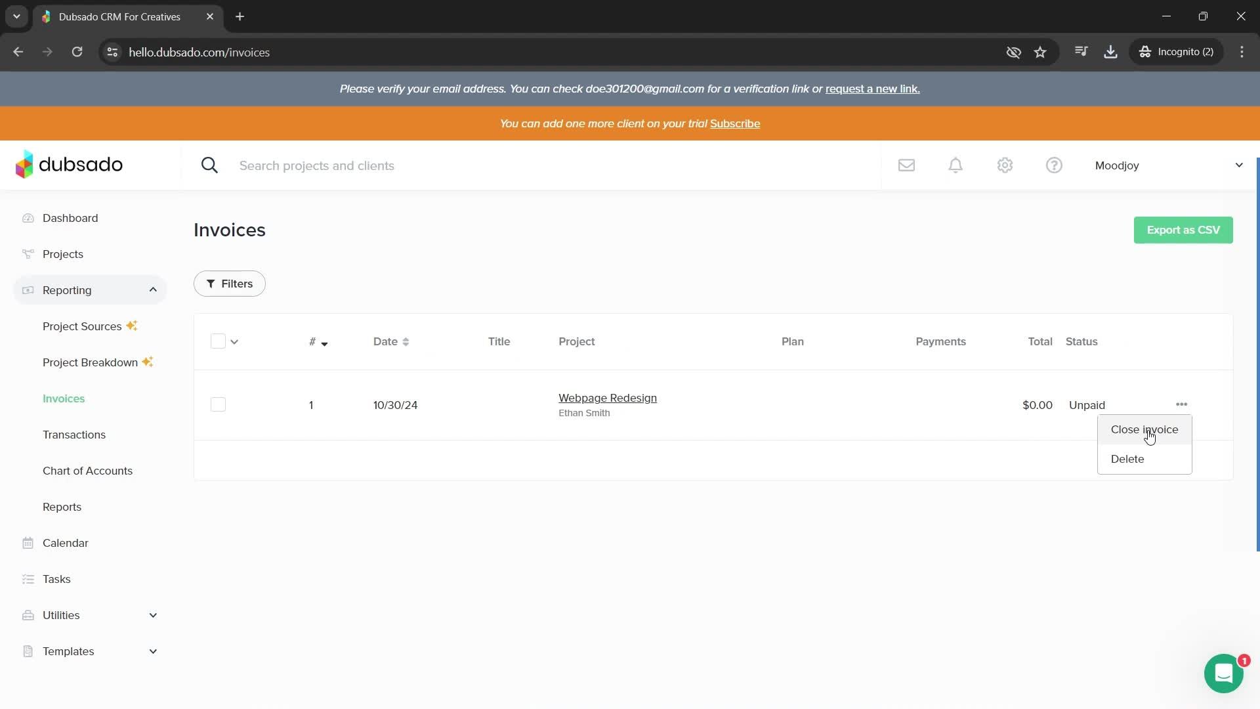Click the Payments column header
Image resolution: width=1260 pixels, height=709 pixels.
940,341
